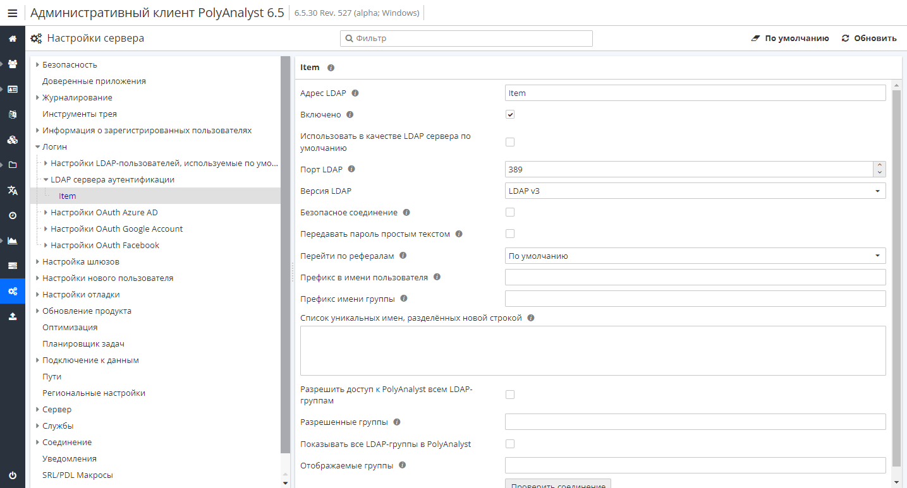This screenshot has width=907, height=488.
Task: Enable use as the default LDAP server checkbox
Action: pyautogui.click(x=510, y=142)
